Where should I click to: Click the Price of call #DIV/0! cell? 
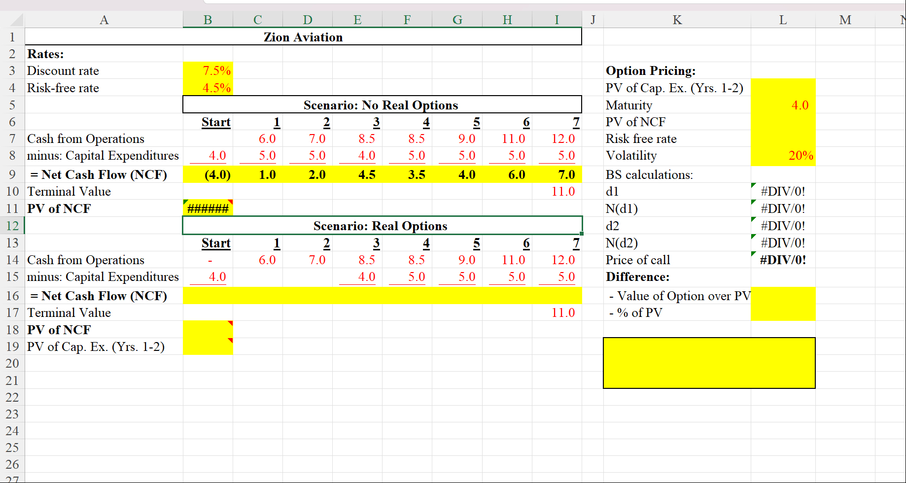point(783,260)
